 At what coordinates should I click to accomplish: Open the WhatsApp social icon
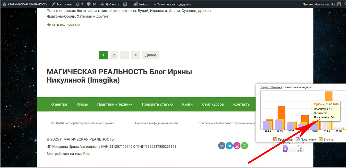pos(245,146)
